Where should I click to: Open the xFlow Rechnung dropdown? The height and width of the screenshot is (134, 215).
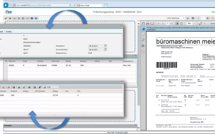pos(175,18)
